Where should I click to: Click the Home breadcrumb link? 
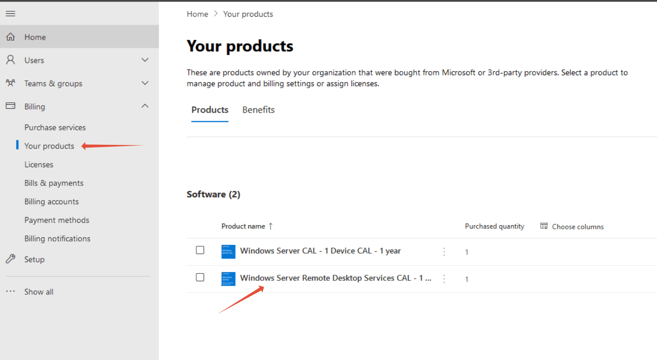click(197, 14)
